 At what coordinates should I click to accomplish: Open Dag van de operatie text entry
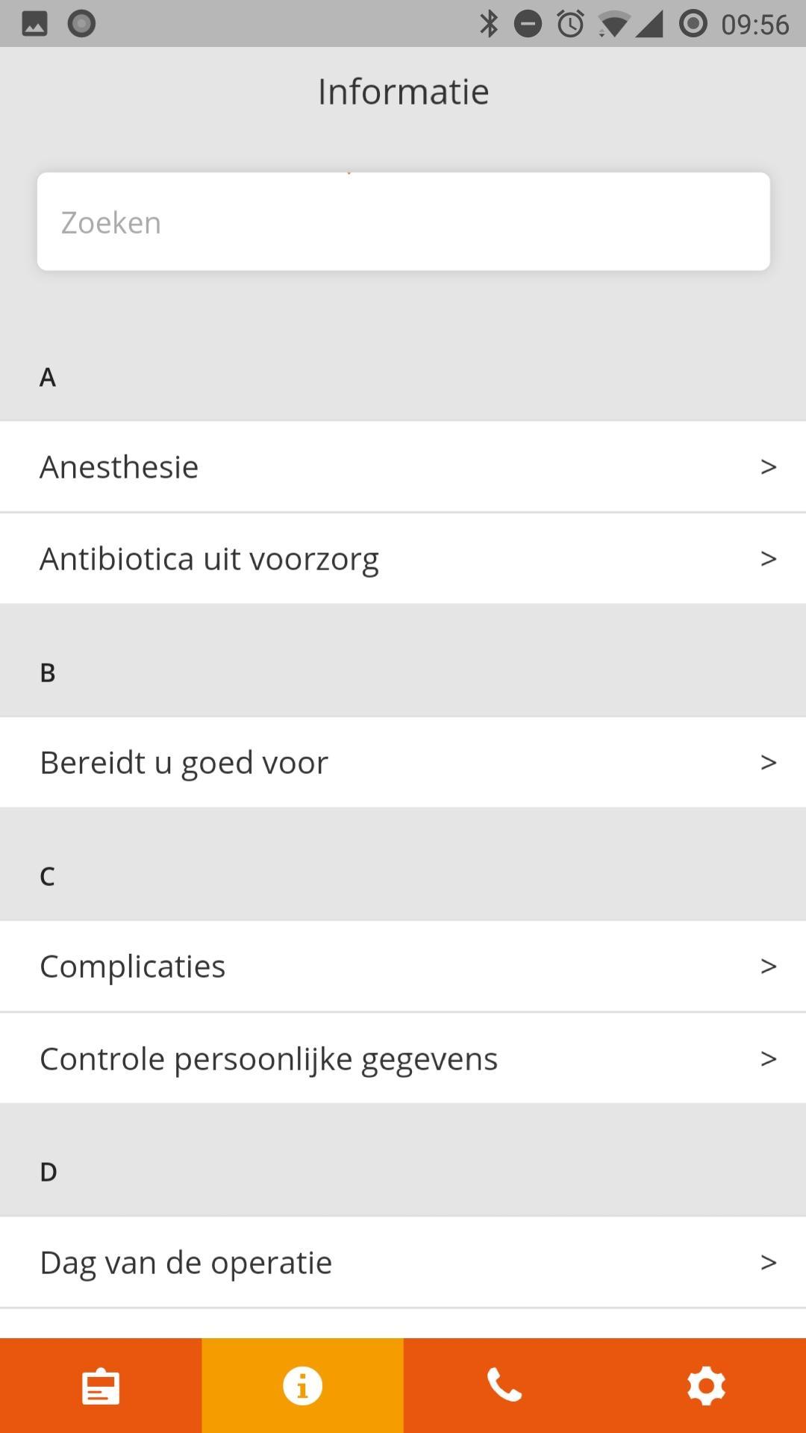click(186, 1263)
